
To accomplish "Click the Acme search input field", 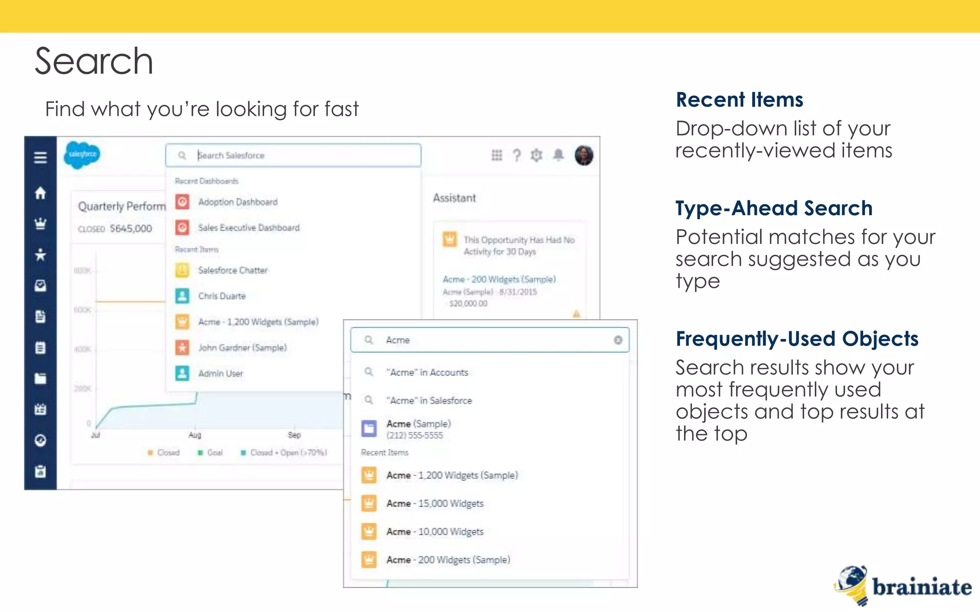I will point(490,340).
